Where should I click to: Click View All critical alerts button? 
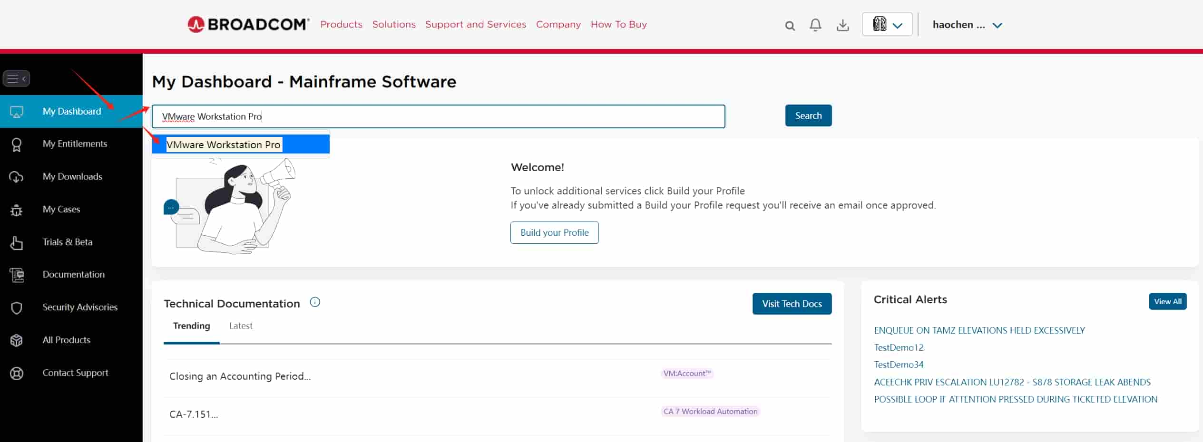[1167, 301]
